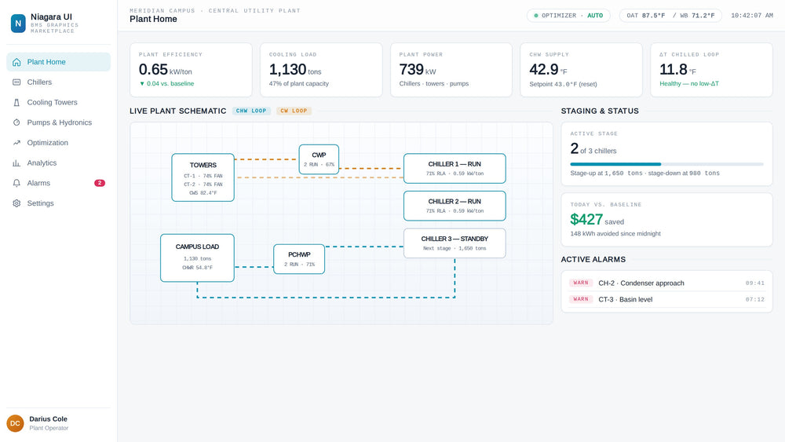
Task: Click the Alarms bell icon
Action: point(16,183)
